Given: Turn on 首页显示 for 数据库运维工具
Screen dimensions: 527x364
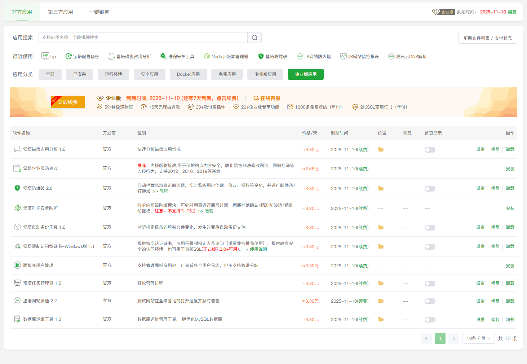Looking at the screenshot, I should coord(430,319).
